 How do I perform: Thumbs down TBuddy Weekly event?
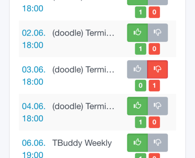(x=158, y=143)
